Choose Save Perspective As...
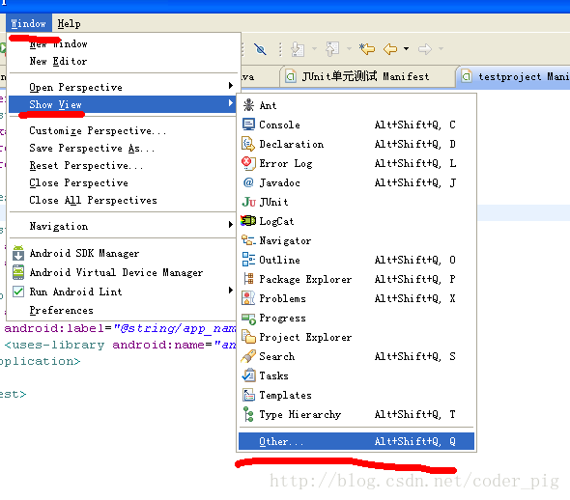 click(x=123, y=148)
